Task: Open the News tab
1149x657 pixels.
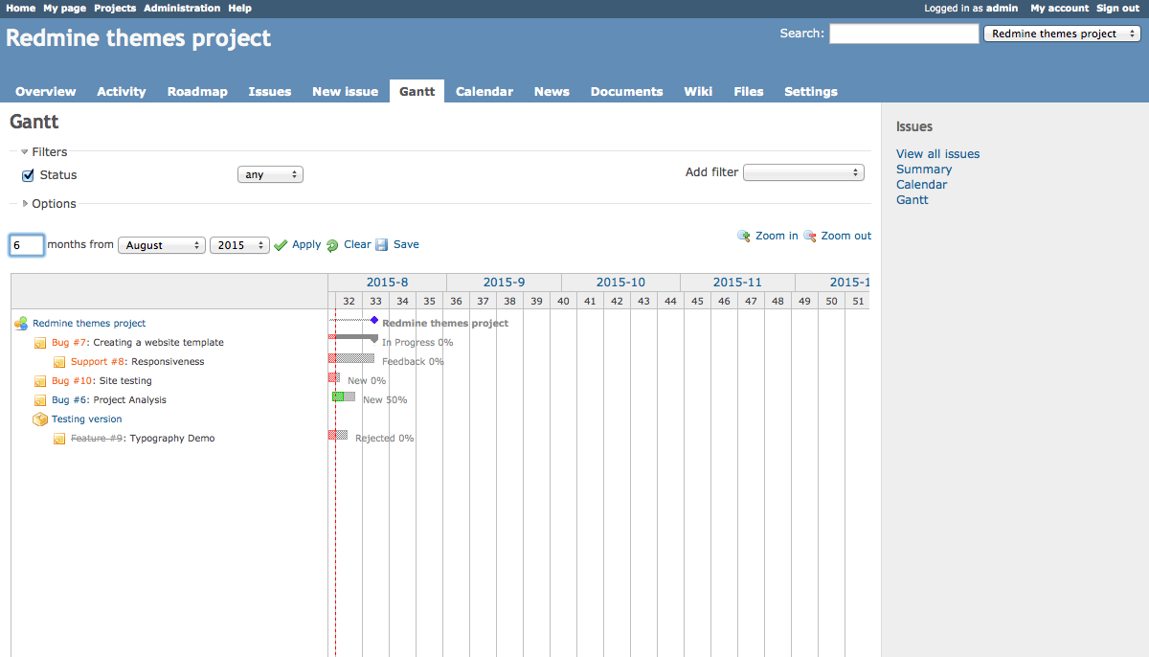Action: (552, 92)
